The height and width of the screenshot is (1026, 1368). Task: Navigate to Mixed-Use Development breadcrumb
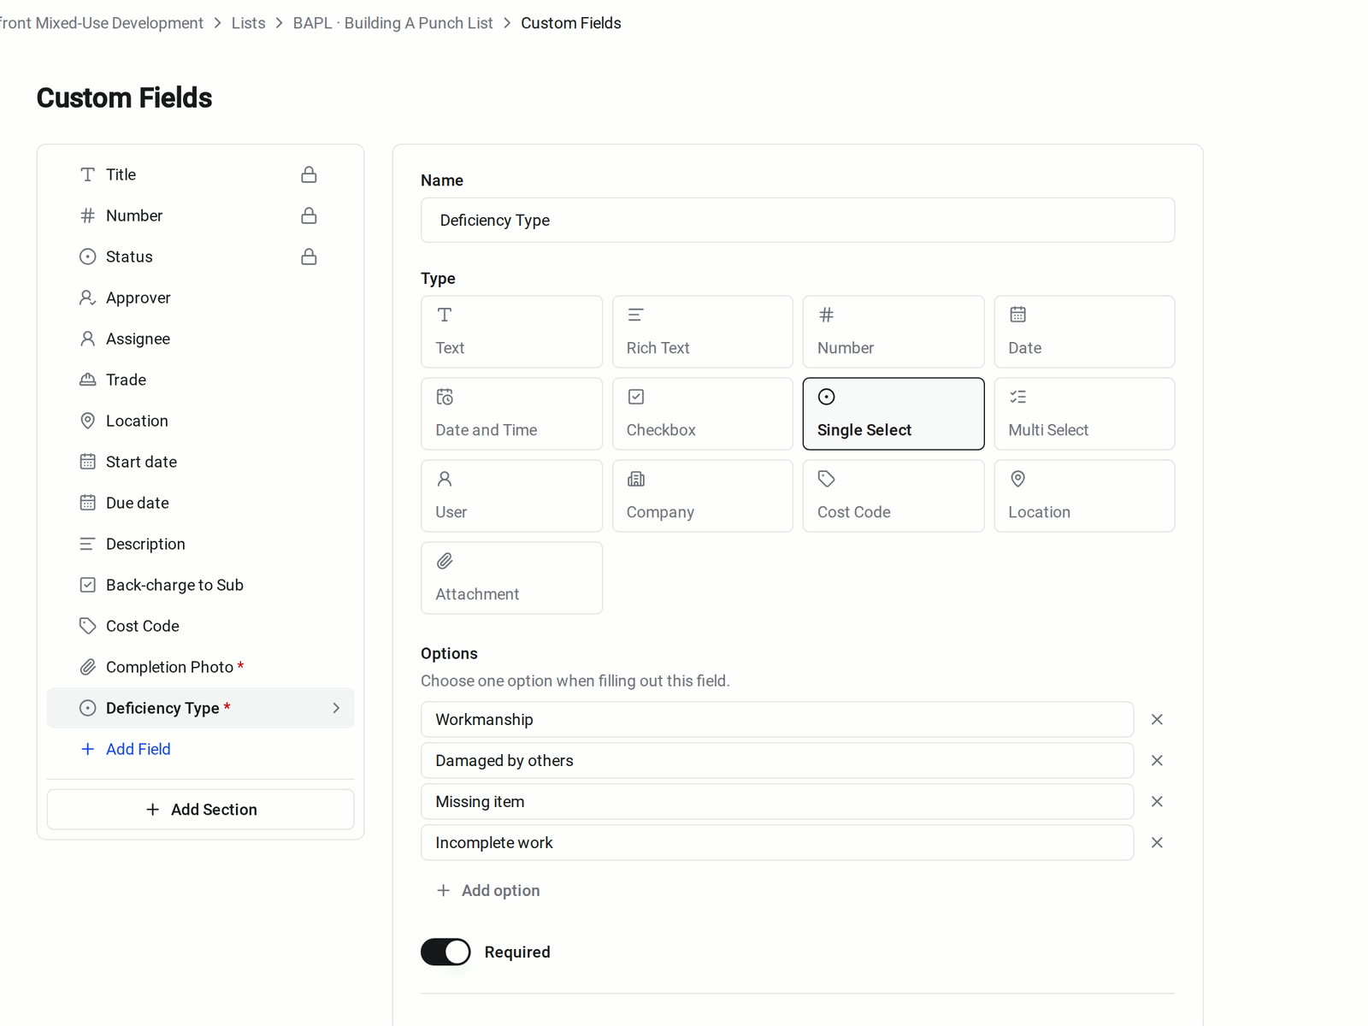(102, 23)
